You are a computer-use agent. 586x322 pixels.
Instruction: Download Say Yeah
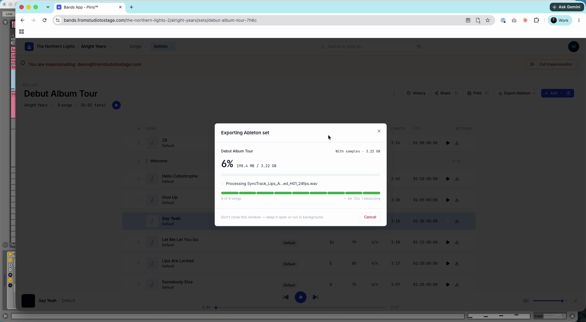point(457,221)
